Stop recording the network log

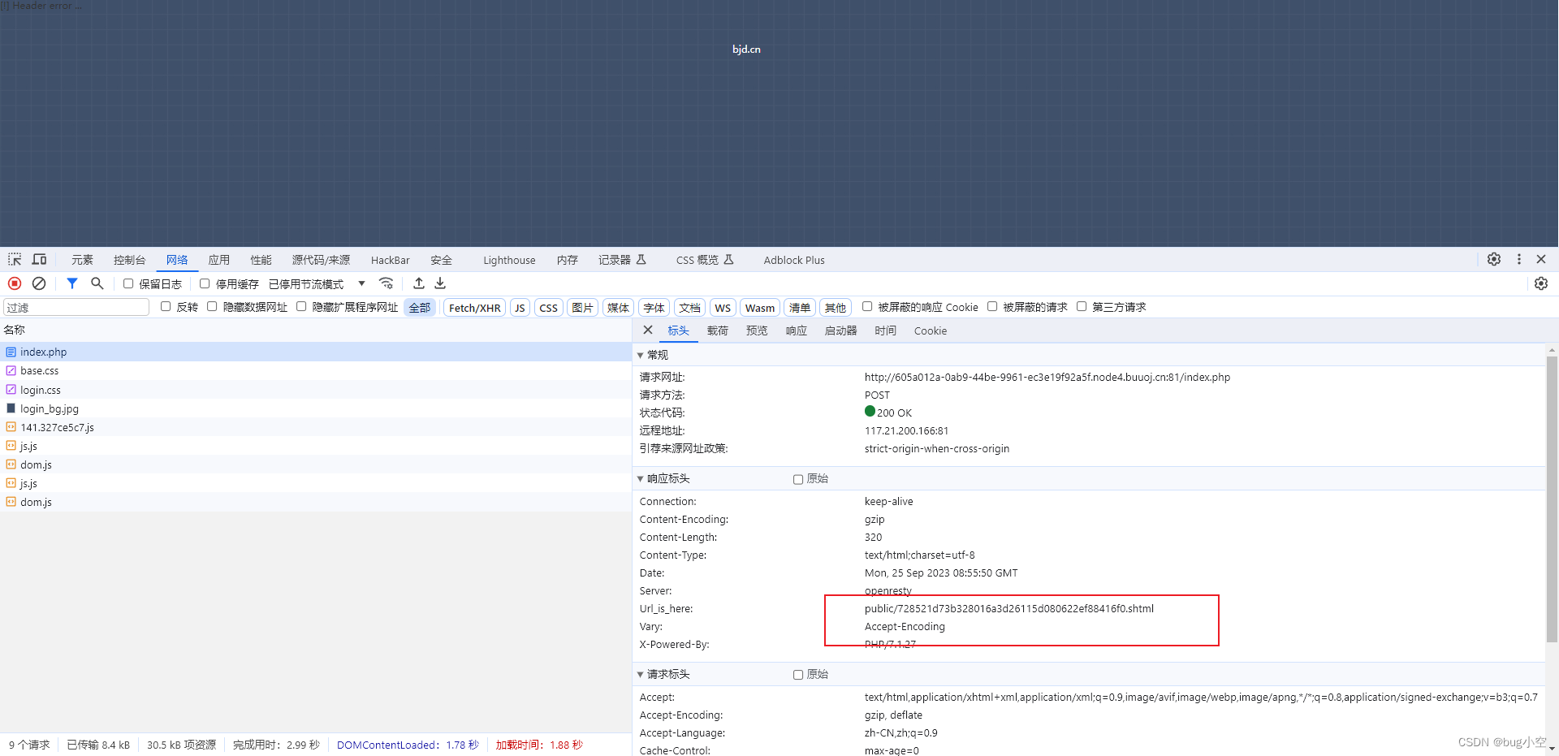pos(15,283)
